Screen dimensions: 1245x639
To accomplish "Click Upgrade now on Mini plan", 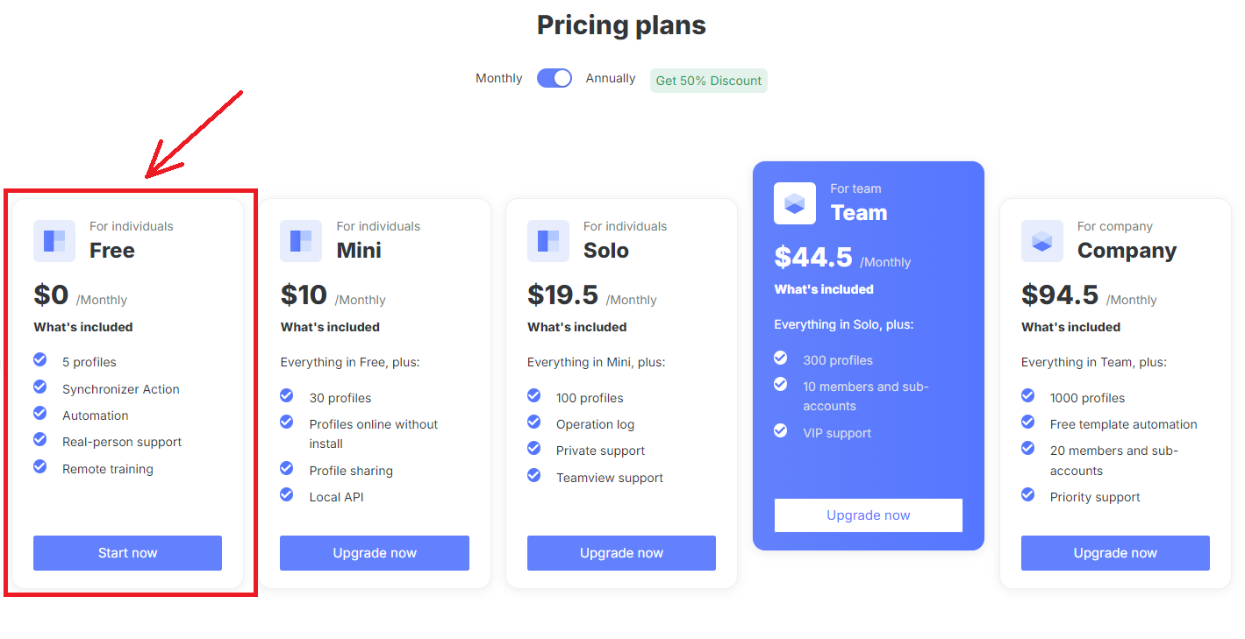I will coord(375,553).
